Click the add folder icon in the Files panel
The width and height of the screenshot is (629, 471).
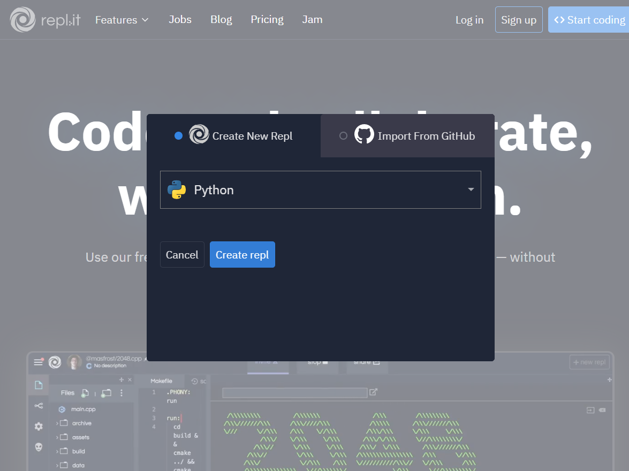[x=107, y=393]
